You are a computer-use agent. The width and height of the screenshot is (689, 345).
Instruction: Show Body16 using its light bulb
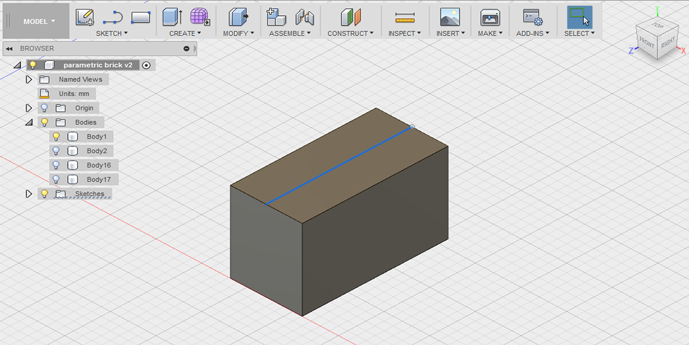coord(56,165)
